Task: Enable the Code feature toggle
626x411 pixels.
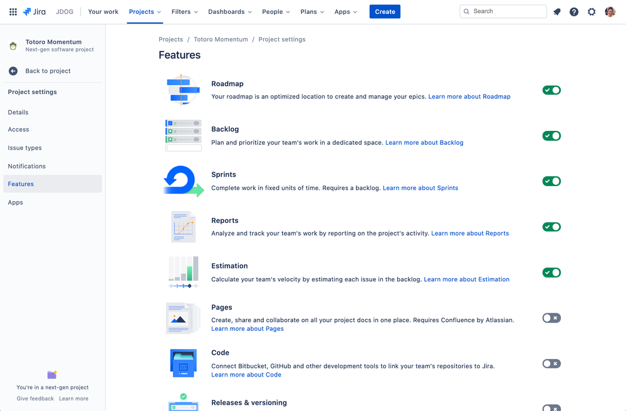Action: 551,363
